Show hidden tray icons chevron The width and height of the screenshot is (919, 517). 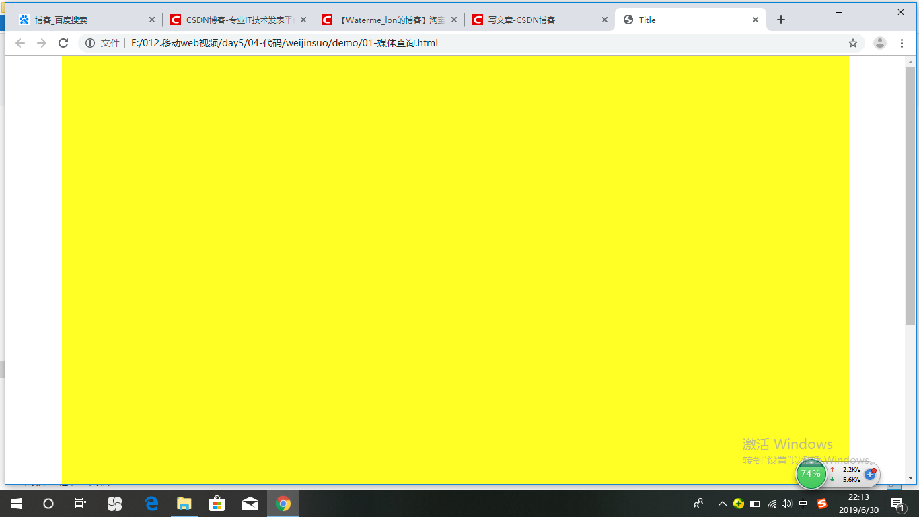pyautogui.click(x=723, y=504)
